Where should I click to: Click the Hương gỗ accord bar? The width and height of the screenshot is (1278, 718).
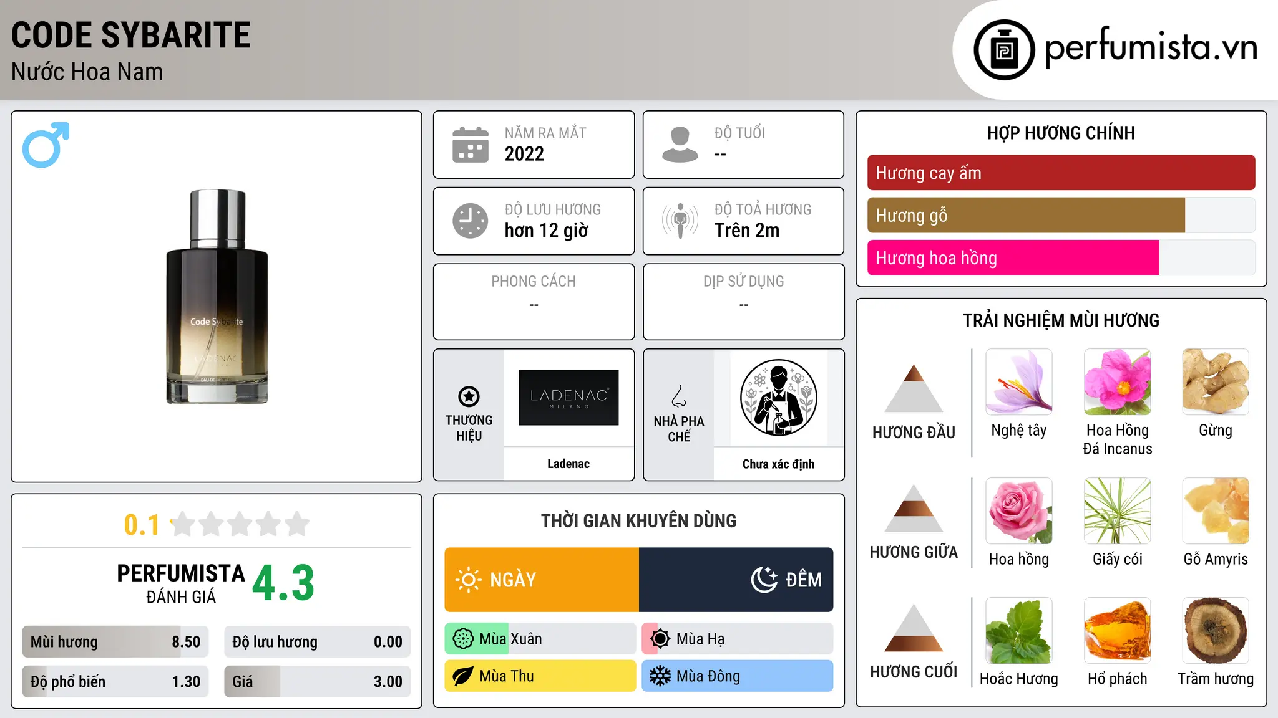point(1061,215)
